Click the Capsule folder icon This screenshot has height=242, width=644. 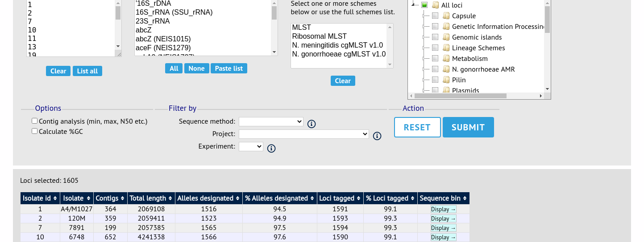446,16
